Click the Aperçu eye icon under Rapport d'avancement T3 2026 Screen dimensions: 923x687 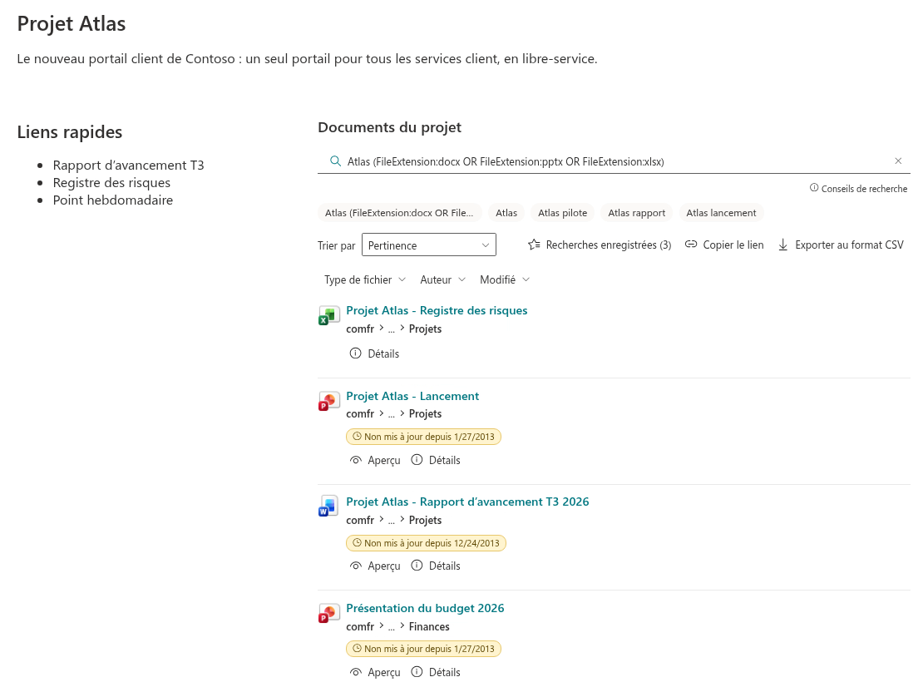point(356,566)
